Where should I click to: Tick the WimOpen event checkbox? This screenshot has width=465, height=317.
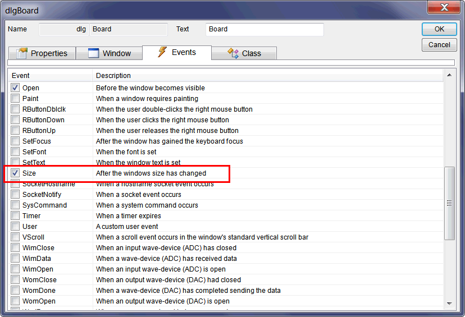coord(15,269)
